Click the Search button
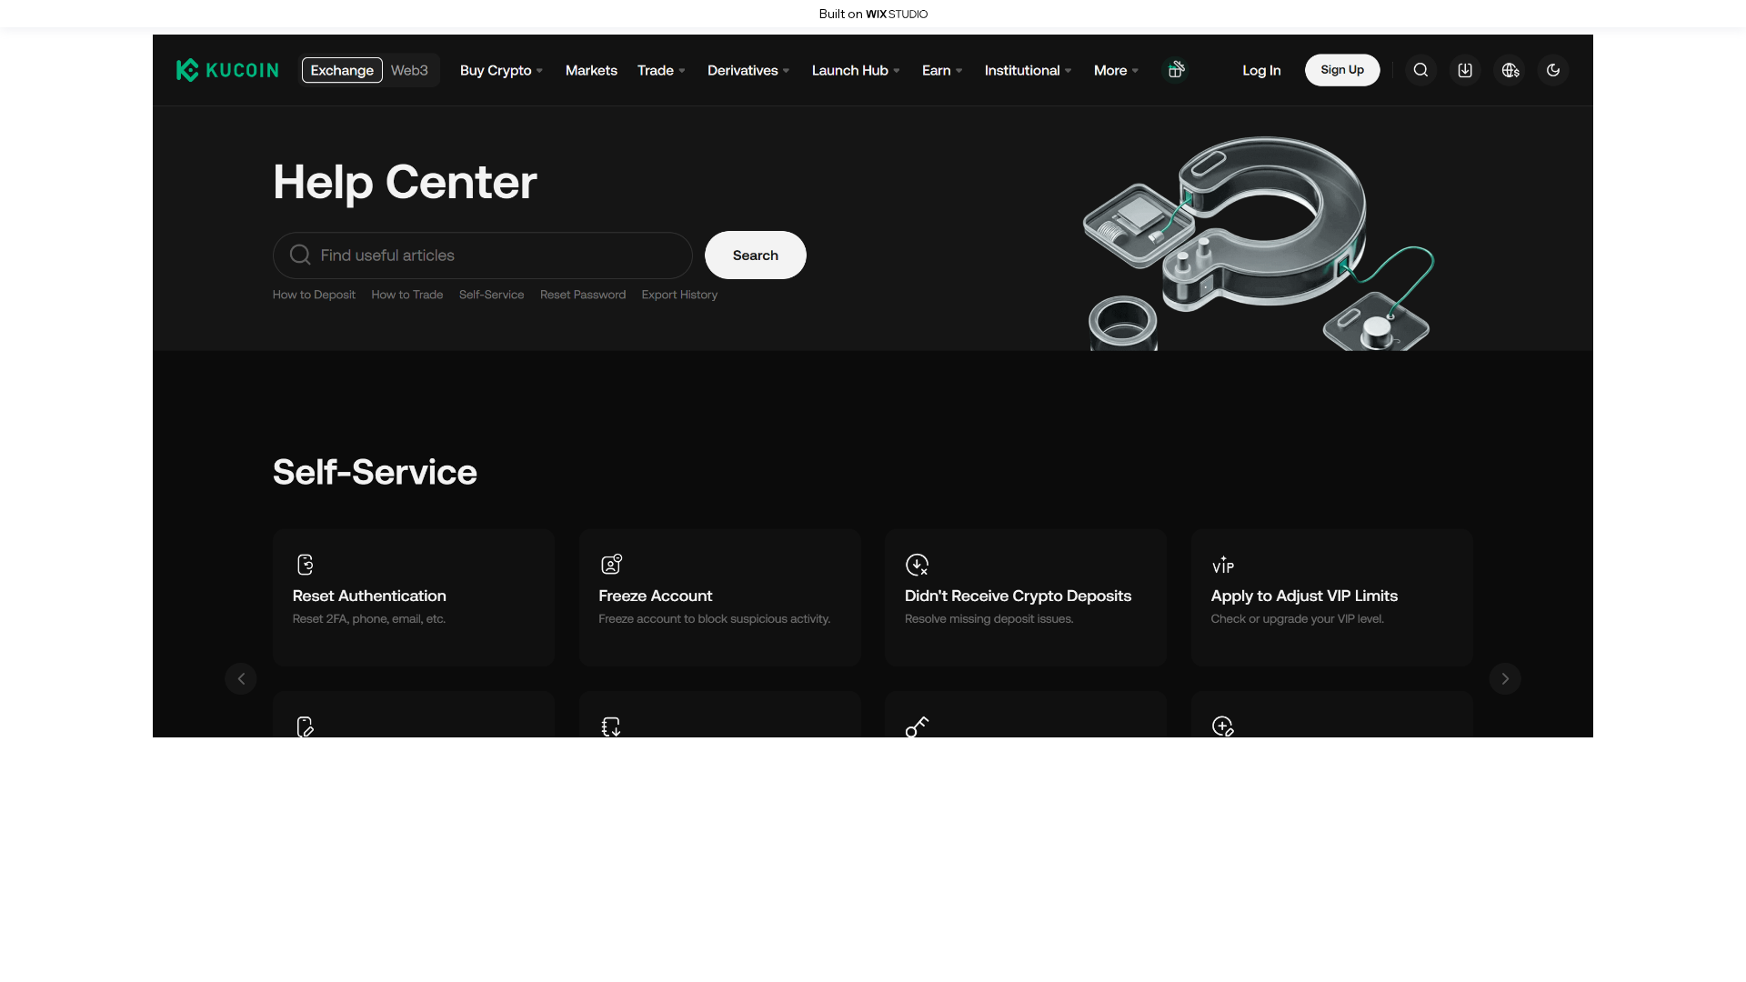 pos(756,255)
